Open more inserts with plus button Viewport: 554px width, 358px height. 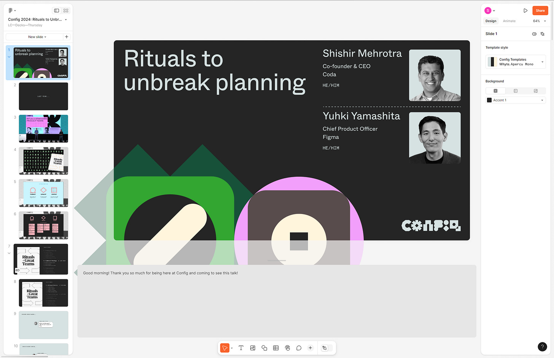[310, 348]
